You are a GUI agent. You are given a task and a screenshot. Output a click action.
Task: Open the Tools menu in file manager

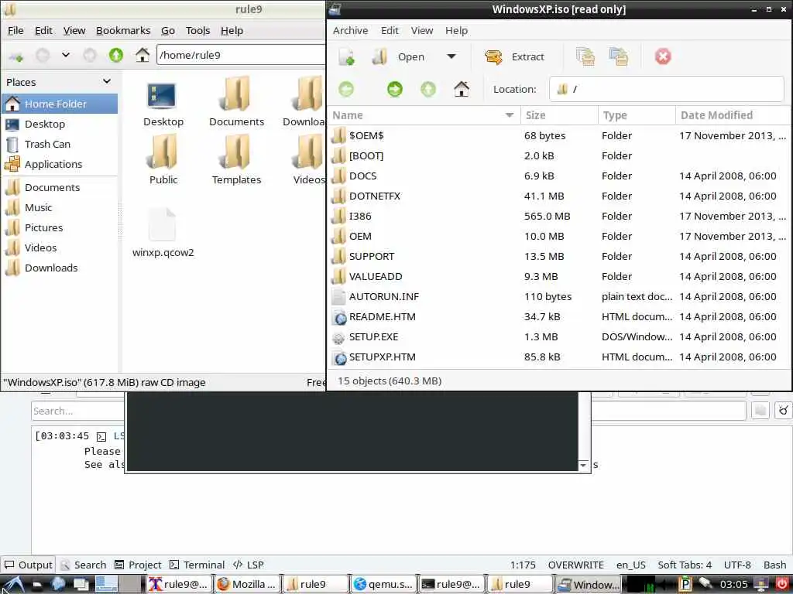197,31
